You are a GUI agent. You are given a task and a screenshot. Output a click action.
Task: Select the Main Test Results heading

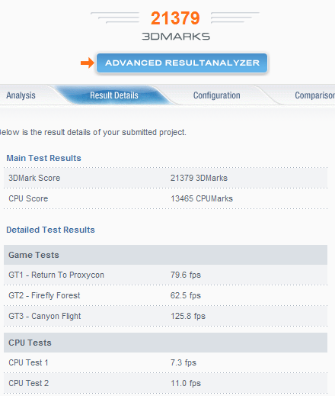pyautogui.click(x=43, y=158)
